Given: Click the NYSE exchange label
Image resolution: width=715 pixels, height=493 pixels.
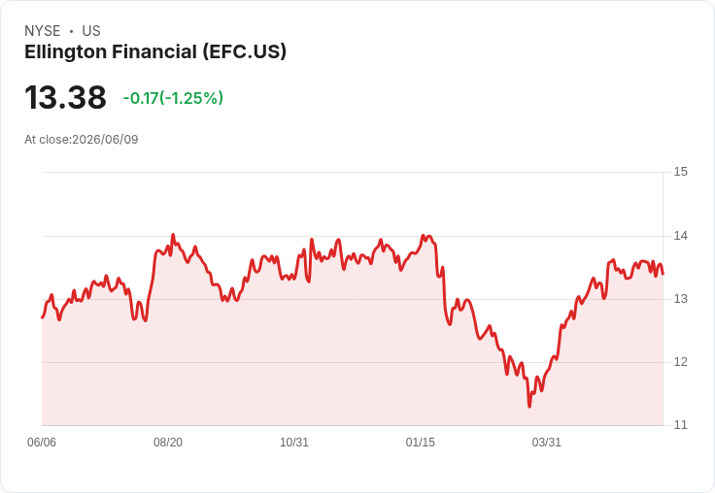Looking at the screenshot, I should (x=43, y=31).
